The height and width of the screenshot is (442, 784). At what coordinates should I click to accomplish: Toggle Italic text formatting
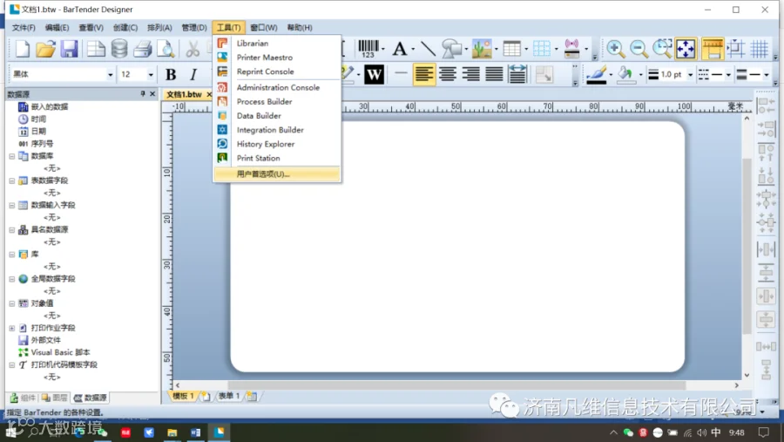pyautogui.click(x=193, y=75)
